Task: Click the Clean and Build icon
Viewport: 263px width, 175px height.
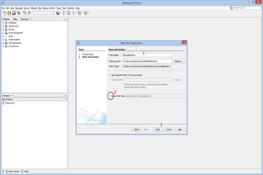Action: click(x=68, y=13)
